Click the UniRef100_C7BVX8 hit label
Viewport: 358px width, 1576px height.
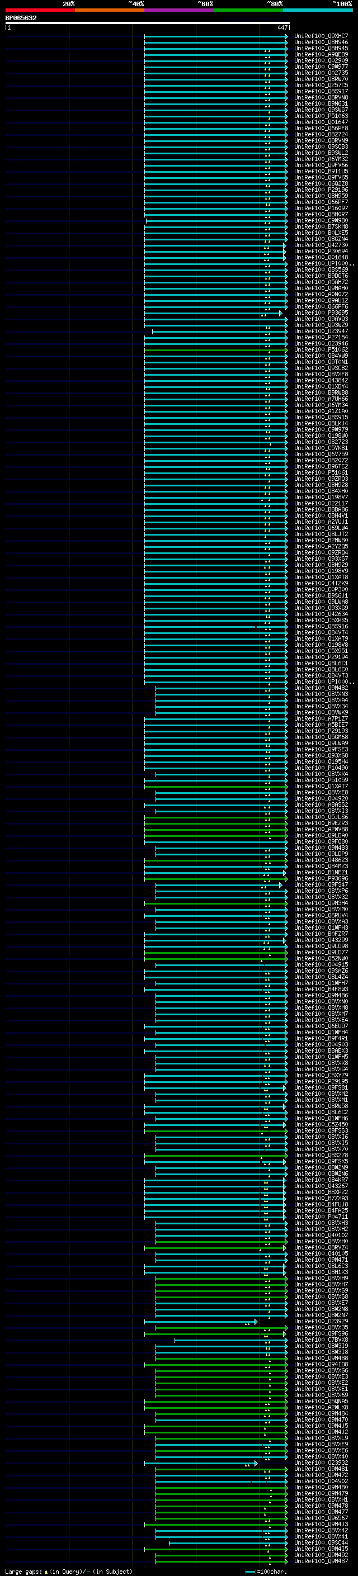point(321,1340)
